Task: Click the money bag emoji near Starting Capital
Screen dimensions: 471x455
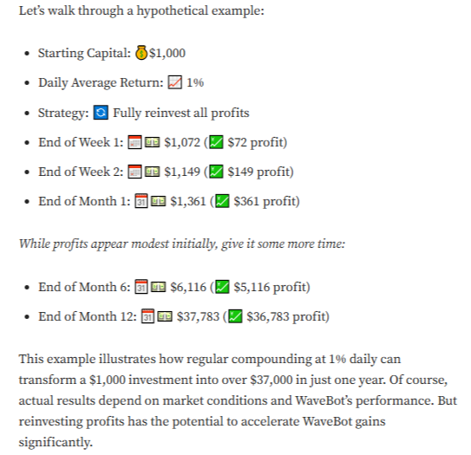Action: 141,53
